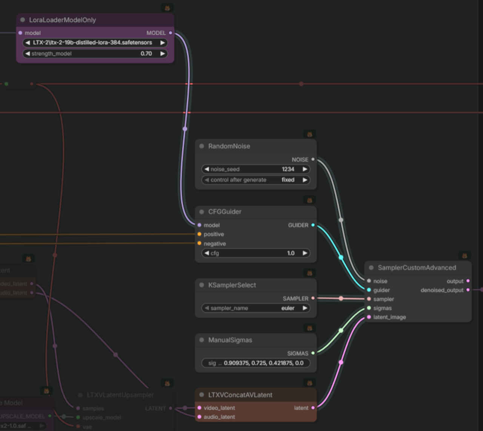Click the NOISE output port on RandomNoise
This screenshot has width=483, height=431.
click(x=313, y=159)
